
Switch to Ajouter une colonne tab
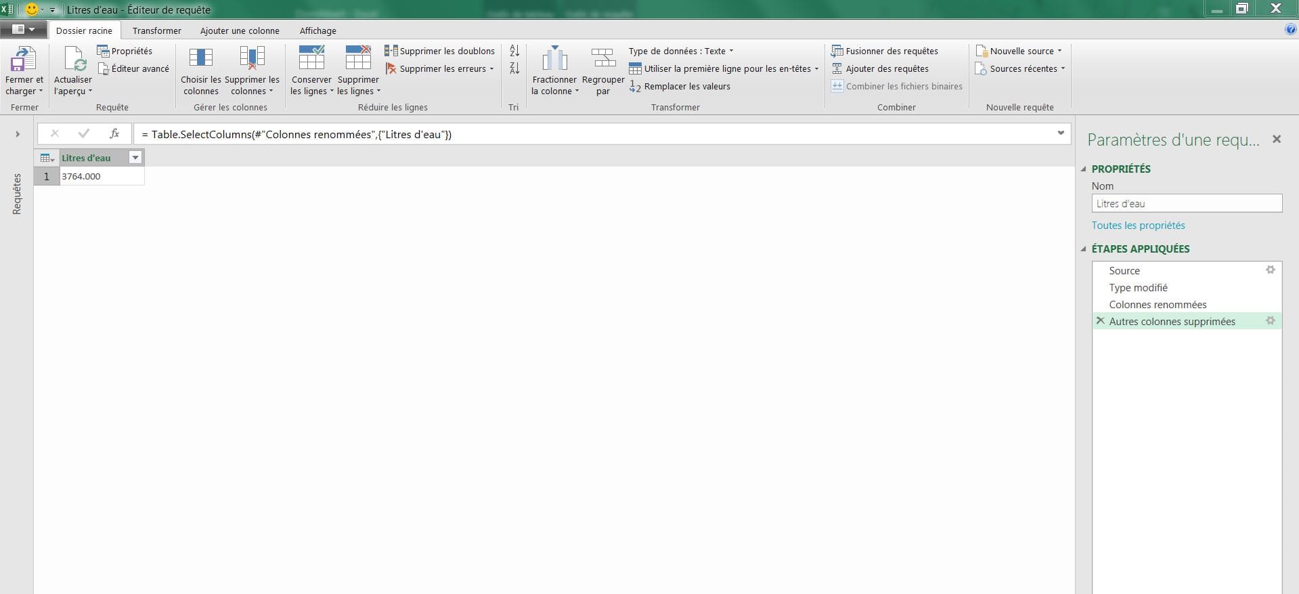click(240, 30)
